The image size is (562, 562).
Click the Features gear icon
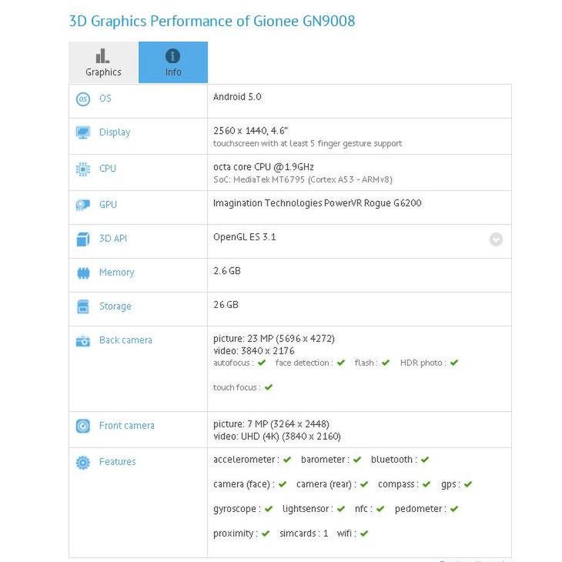click(83, 463)
